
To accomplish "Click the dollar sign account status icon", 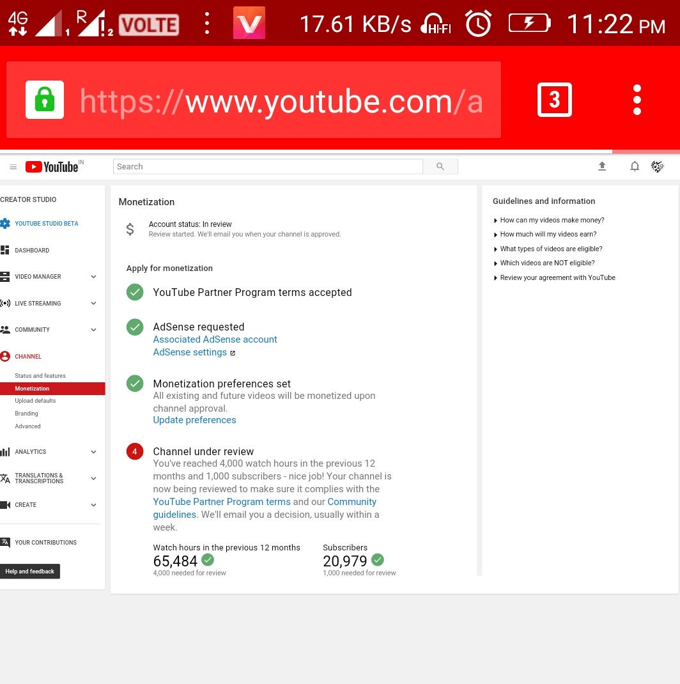I will (x=130, y=229).
